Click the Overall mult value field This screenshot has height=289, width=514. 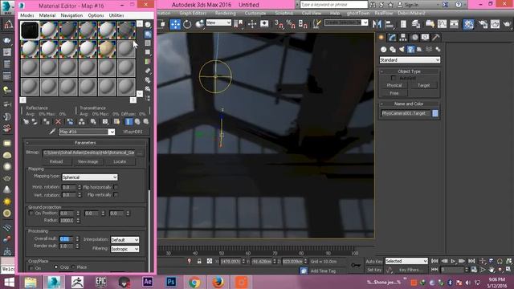pos(66,239)
